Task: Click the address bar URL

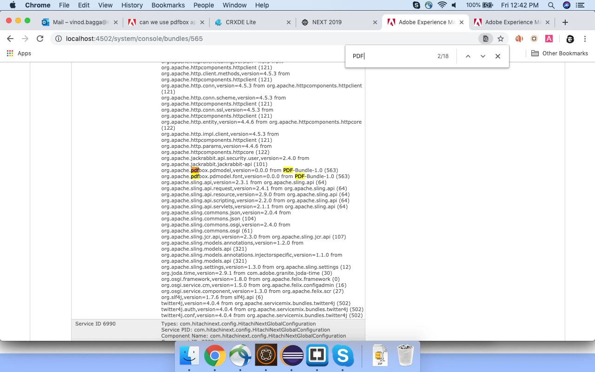Action: pos(134,39)
